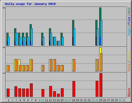Click the orange Sites bar for day 18
Screen dimensions: 132x103
(74, 65)
